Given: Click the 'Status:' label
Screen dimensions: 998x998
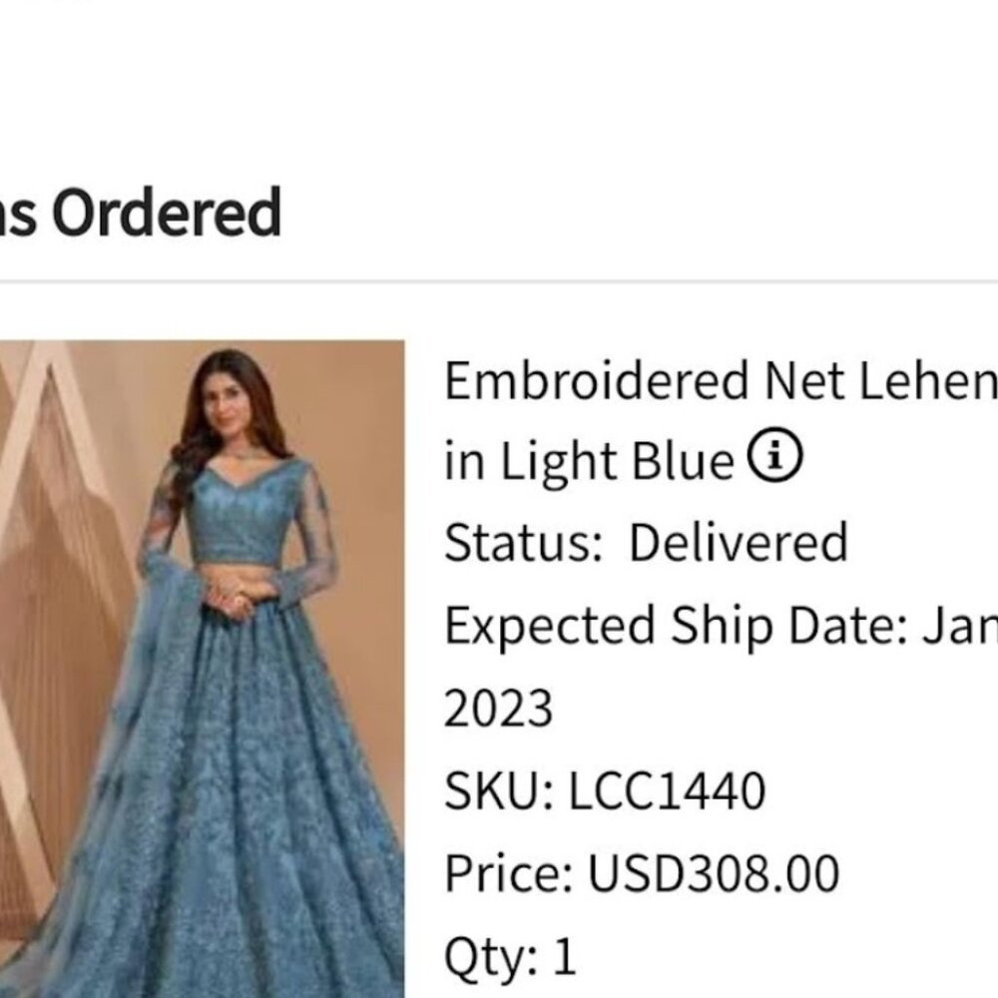Looking at the screenshot, I should tap(523, 542).
